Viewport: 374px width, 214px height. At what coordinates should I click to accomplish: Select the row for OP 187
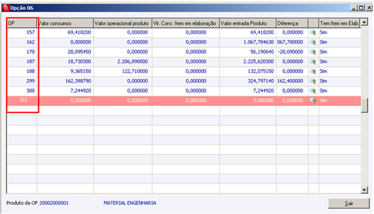click(184, 62)
